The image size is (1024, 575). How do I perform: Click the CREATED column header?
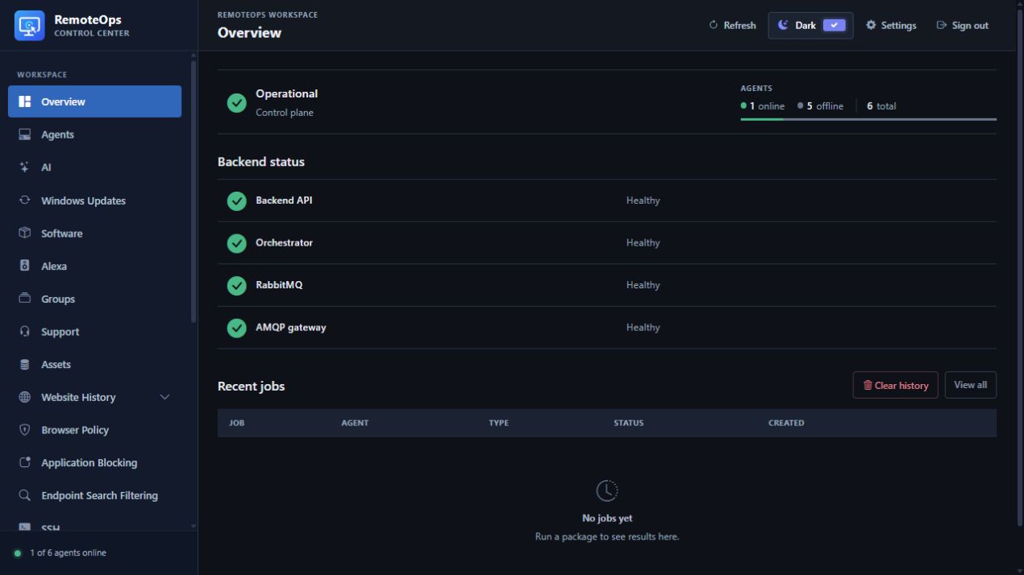point(786,423)
